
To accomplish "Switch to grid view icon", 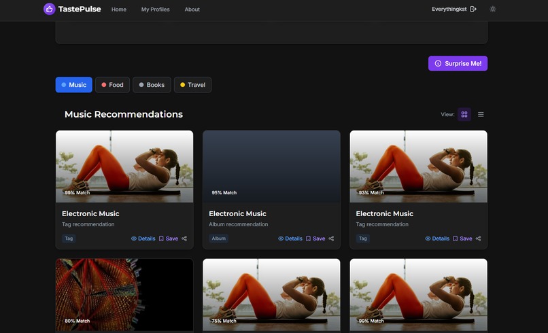I will 464,114.
